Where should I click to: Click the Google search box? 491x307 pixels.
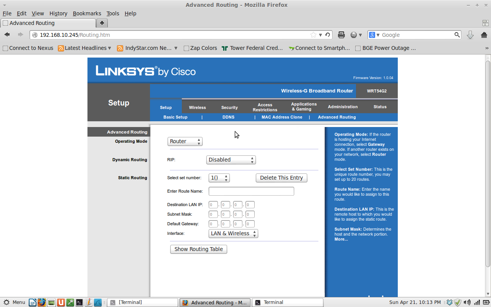pos(417,35)
